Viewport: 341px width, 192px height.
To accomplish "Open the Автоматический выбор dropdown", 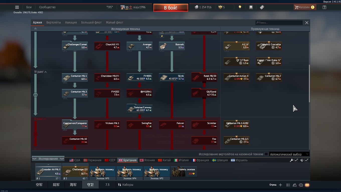I will click(x=289, y=154).
